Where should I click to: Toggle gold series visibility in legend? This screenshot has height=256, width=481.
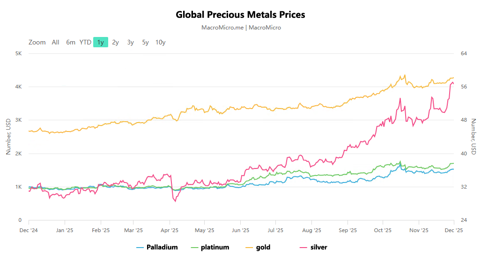tap(263, 247)
